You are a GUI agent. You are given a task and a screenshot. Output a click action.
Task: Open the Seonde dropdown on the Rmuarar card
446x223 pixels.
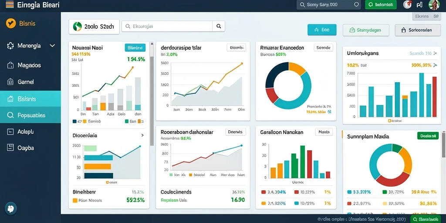(x=323, y=48)
